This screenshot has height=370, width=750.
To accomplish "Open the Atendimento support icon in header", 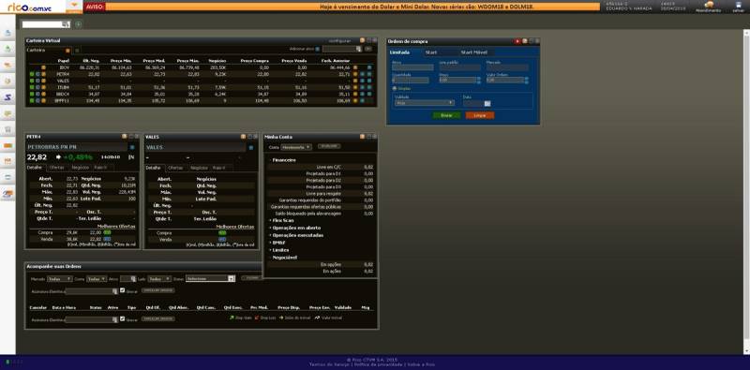I will click(x=709, y=5).
